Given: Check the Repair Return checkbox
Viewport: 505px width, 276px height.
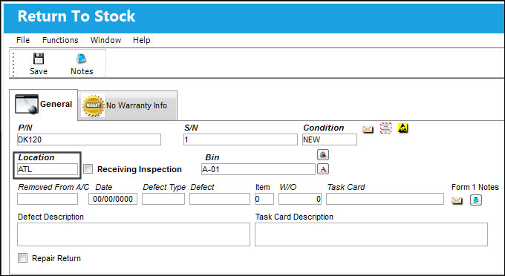Looking at the screenshot, I should click(x=22, y=258).
